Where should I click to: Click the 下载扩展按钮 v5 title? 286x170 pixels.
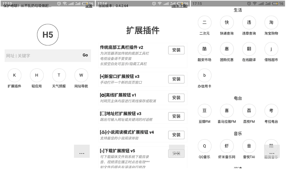click(x=118, y=151)
